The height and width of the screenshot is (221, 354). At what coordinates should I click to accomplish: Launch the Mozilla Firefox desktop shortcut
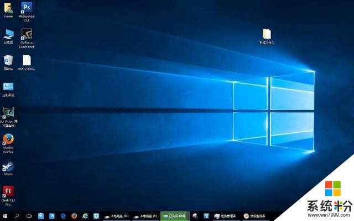pos(8,144)
